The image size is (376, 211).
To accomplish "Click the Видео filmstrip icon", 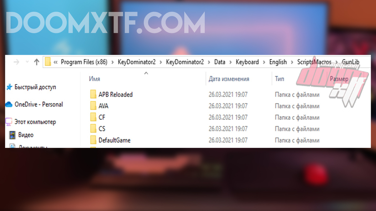I will pos(13,135).
